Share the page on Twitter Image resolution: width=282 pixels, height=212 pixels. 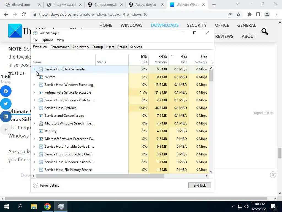coord(6,104)
